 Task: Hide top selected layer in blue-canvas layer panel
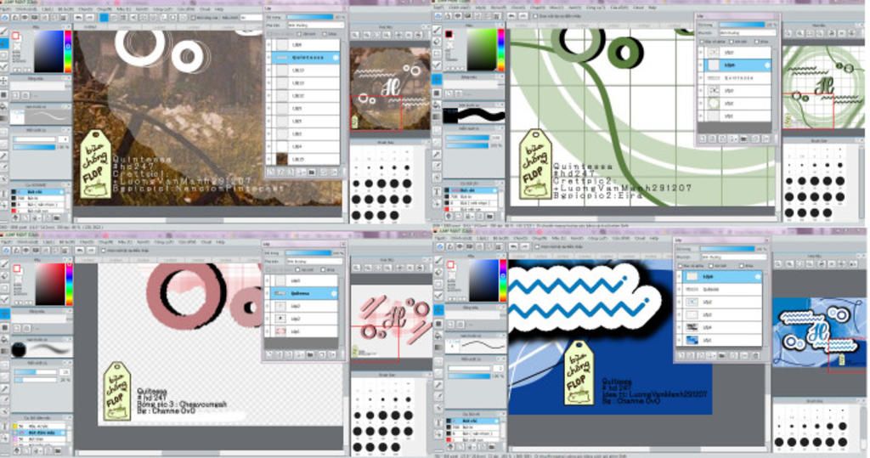(x=680, y=276)
